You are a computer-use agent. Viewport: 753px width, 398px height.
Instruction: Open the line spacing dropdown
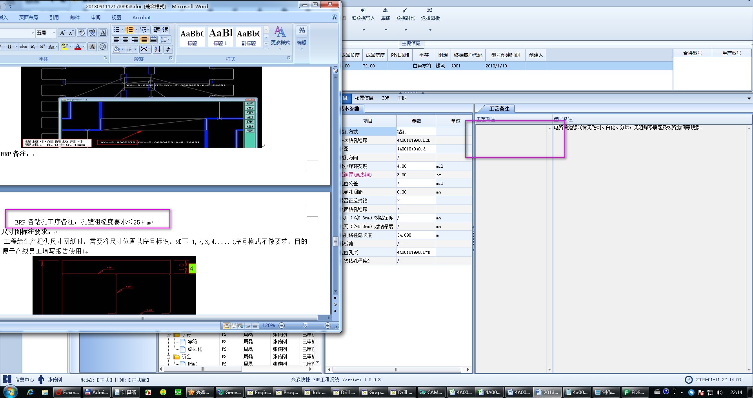pos(165,40)
